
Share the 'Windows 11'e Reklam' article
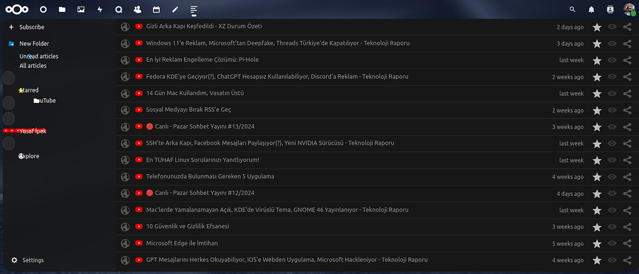coord(628,44)
